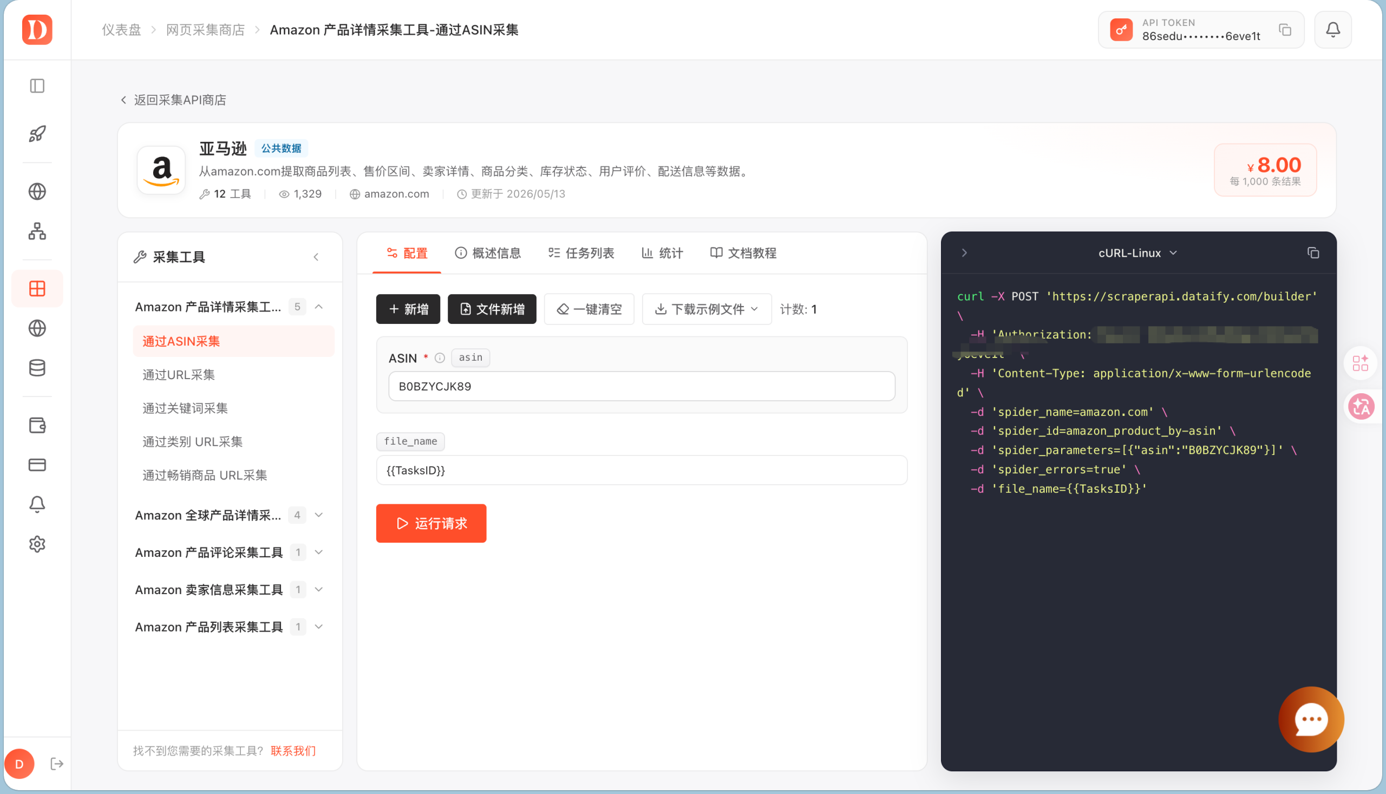This screenshot has width=1386, height=794.
Task: Click the 联系我们 link
Action: tap(293, 751)
